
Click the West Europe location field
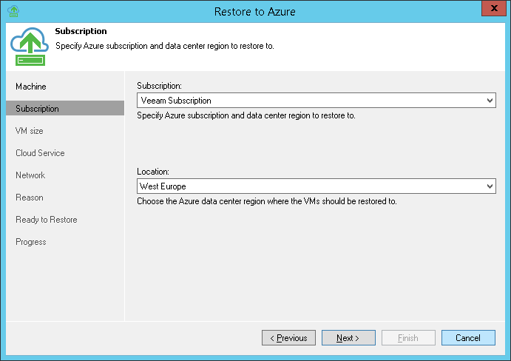tap(311, 186)
